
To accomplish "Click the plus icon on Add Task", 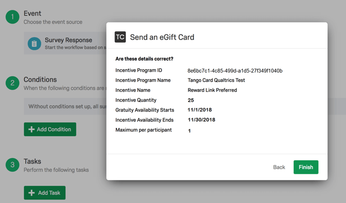I will tap(32, 193).
